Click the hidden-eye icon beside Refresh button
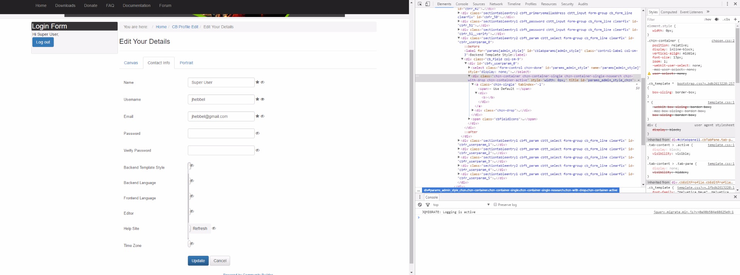 click(214, 228)
